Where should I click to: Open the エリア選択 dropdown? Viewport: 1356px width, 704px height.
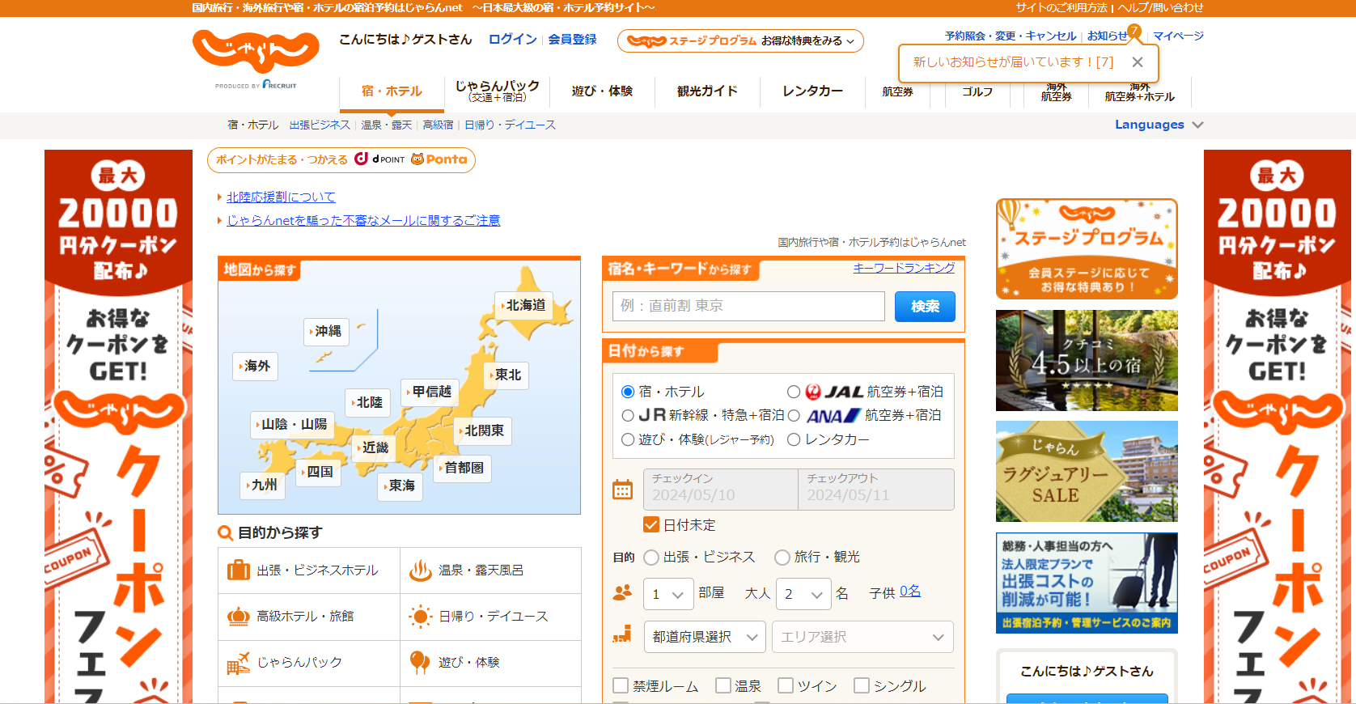point(862,637)
